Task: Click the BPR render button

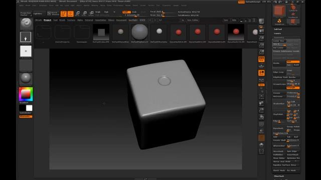Action: coord(261,21)
